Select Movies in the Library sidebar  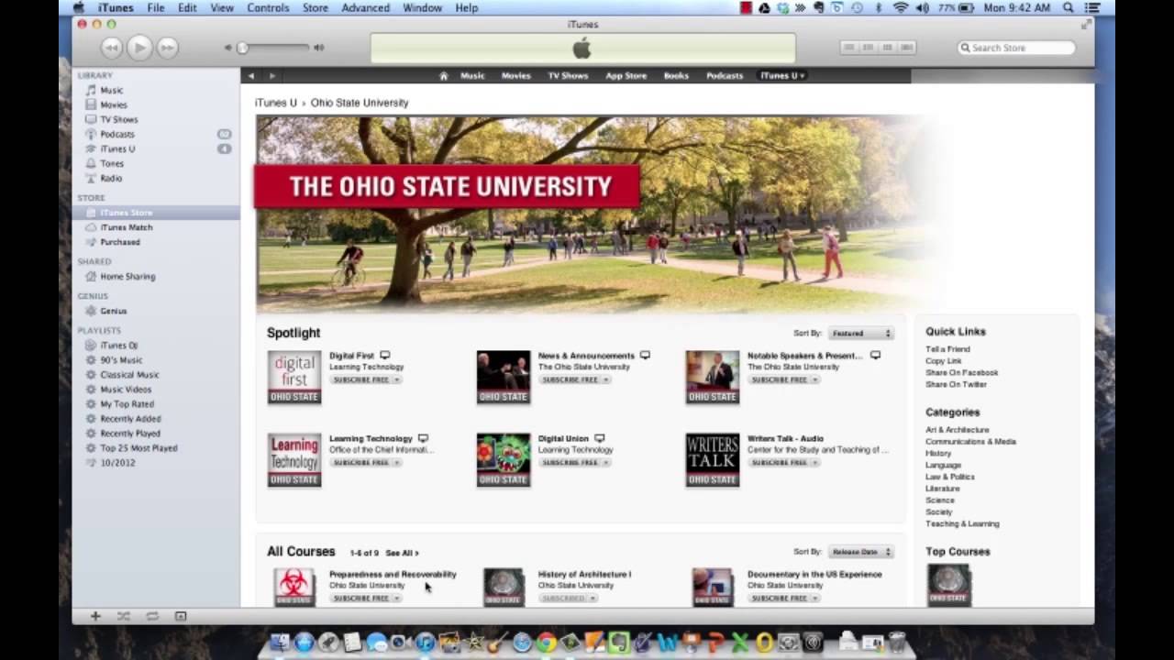pos(114,104)
